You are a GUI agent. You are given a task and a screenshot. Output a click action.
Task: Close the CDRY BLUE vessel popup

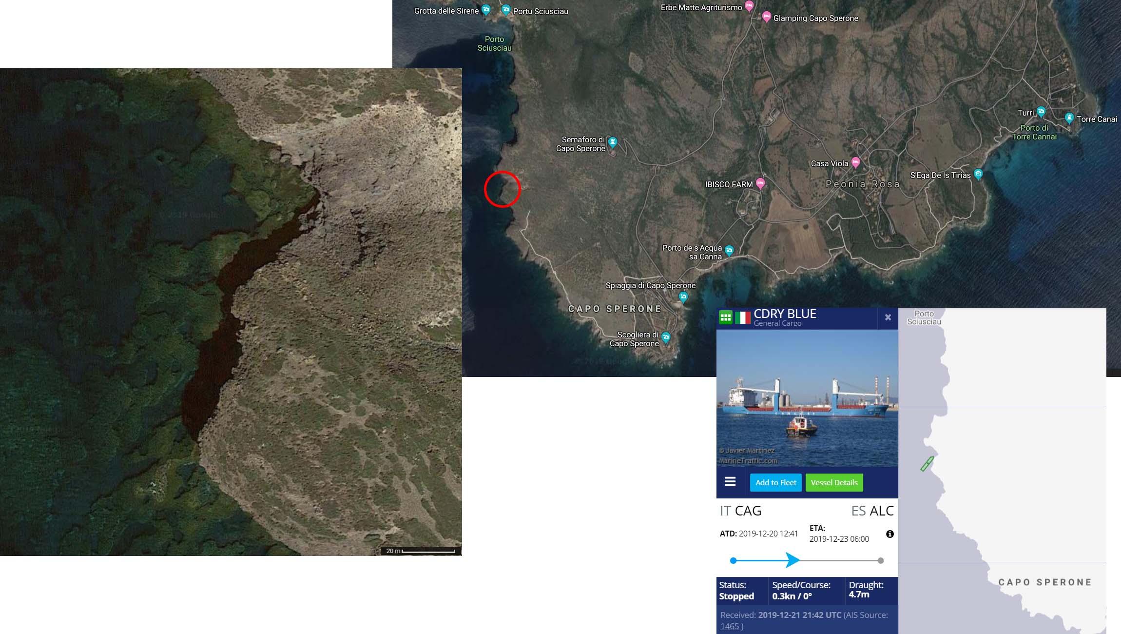tap(888, 317)
